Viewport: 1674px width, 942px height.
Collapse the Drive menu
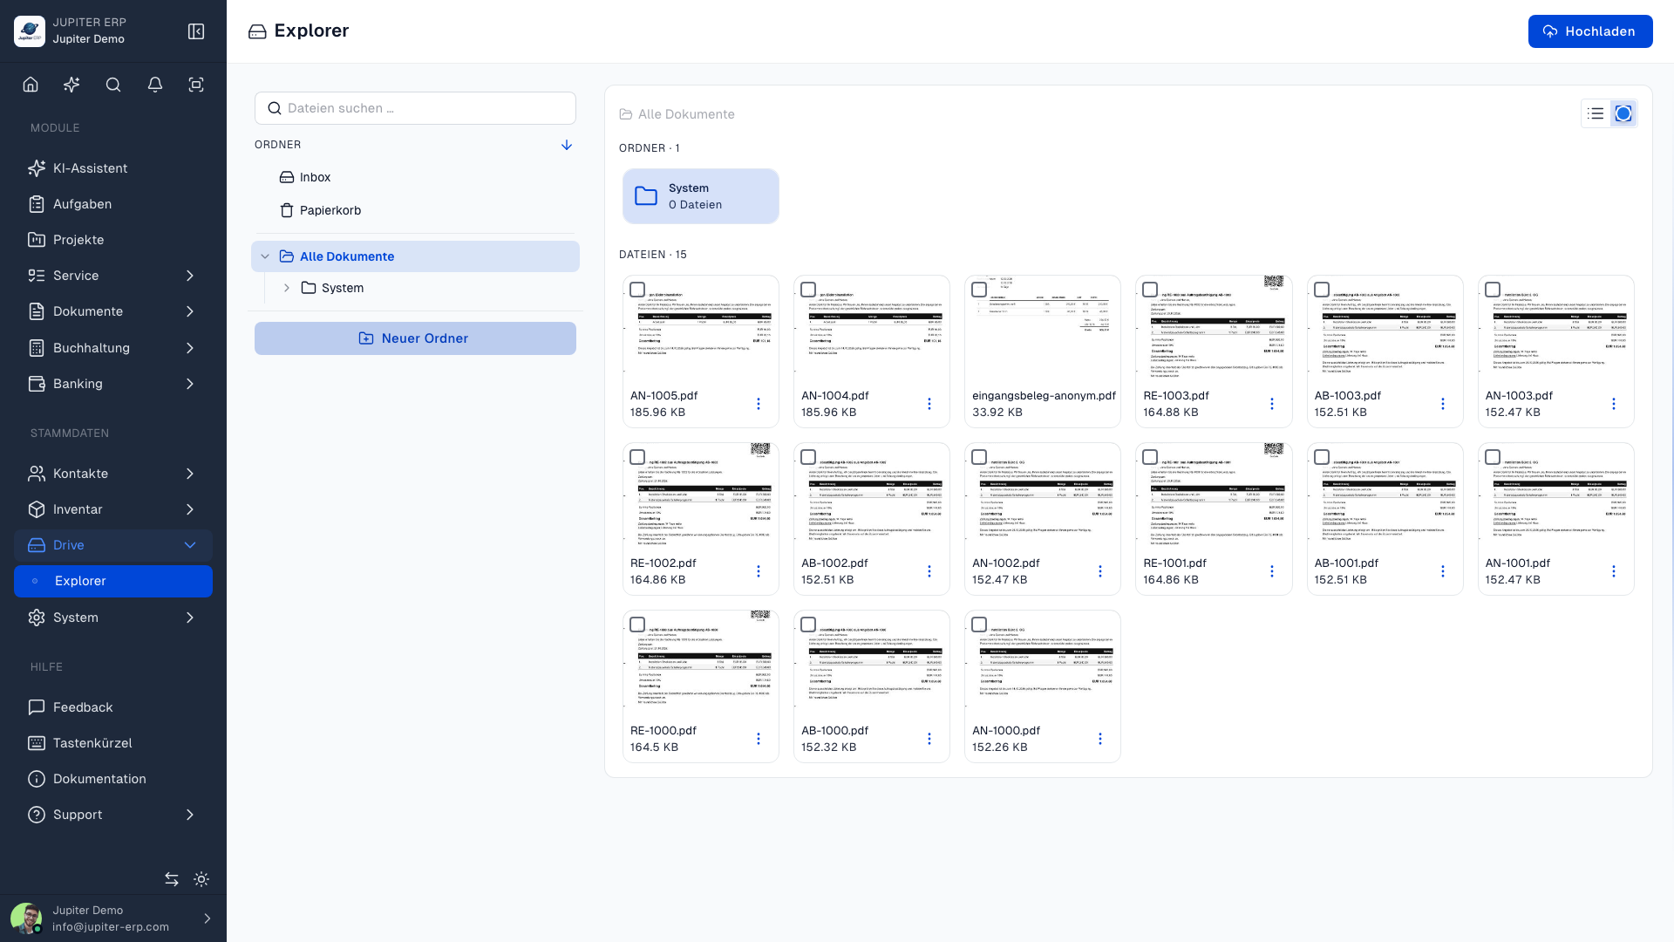pyautogui.click(x=113, y=545)
